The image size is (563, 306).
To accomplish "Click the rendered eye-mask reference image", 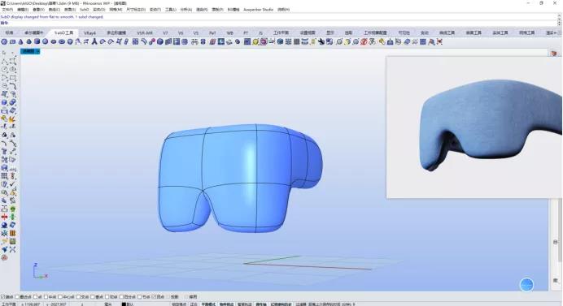I will click(474, 127).
